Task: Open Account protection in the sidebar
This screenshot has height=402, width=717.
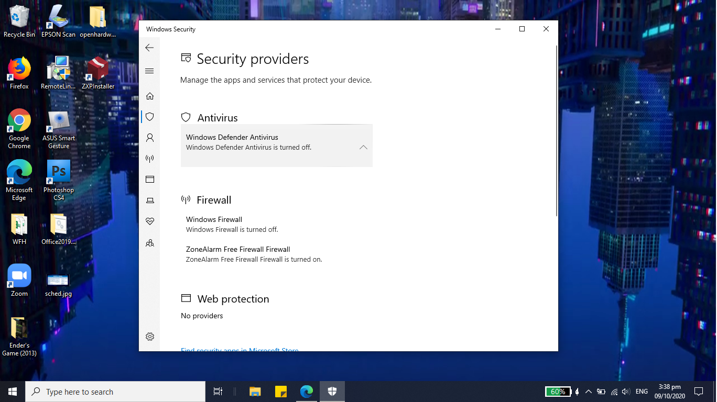Action: tap(150, 138)
